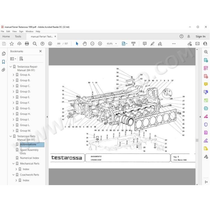Open Comment tool in right pane
The width and height of the screenshot is (210, 210).
click(206, 84)
